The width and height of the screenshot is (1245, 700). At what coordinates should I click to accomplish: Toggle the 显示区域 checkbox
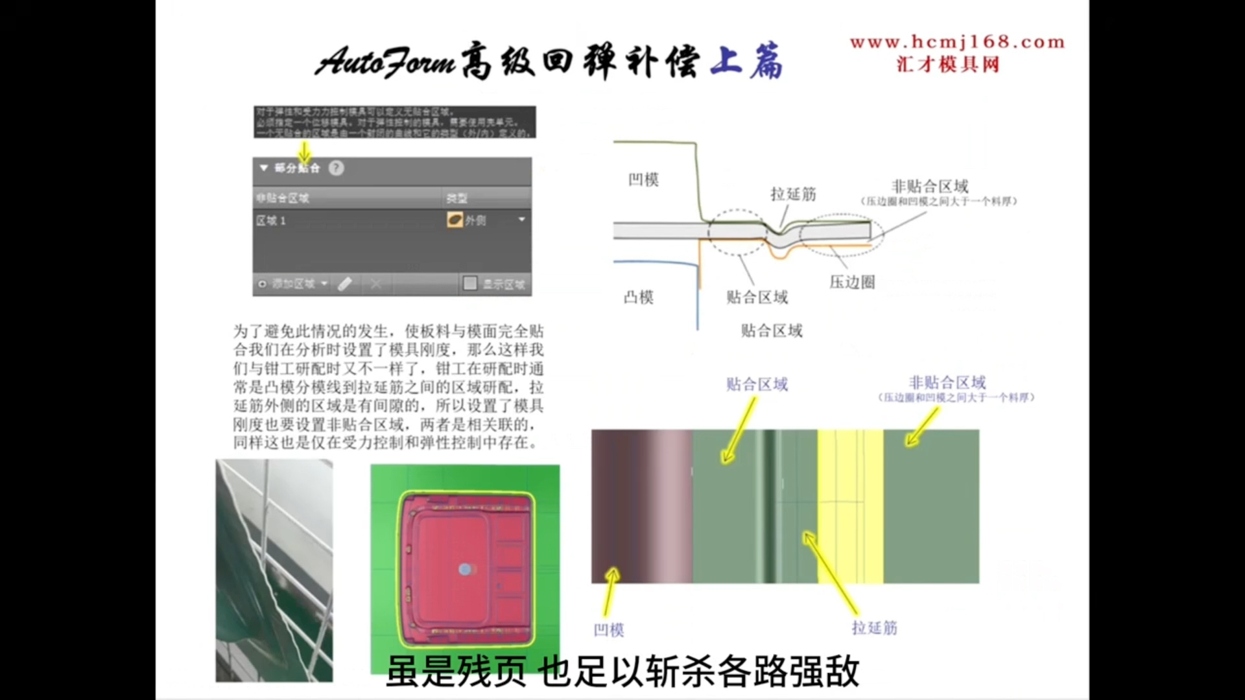[x=471, y=283]
